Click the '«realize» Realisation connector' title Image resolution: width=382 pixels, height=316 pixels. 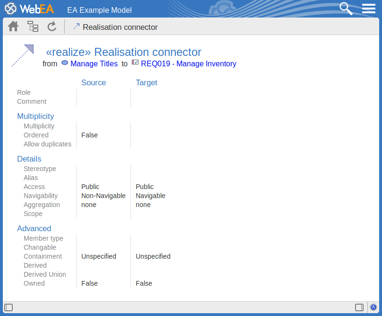pyautogui.click(x=123, y=52)
